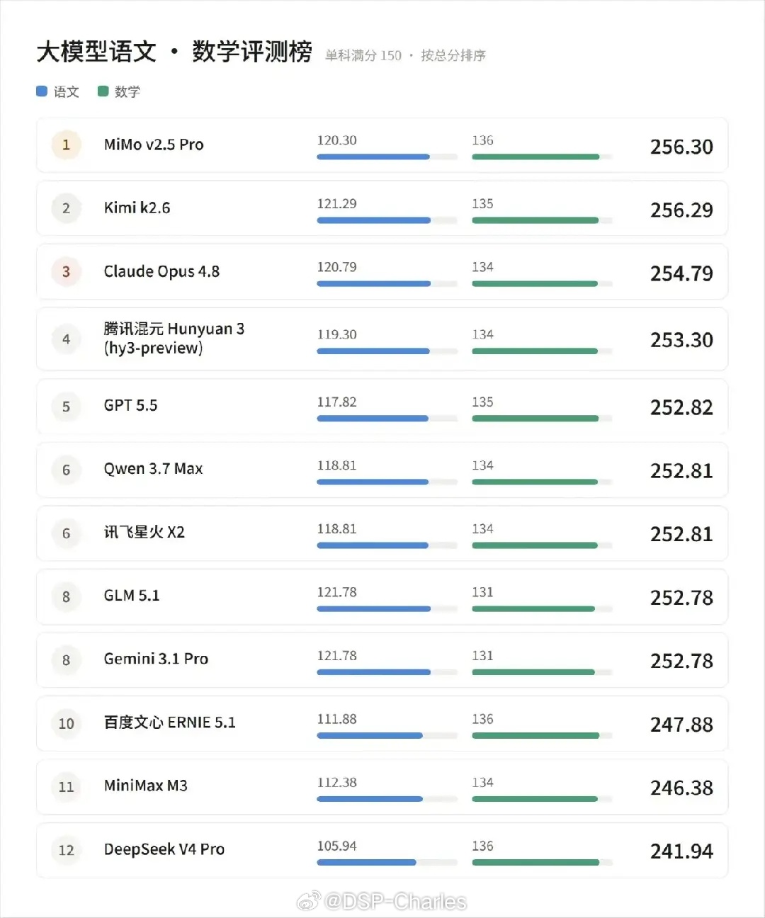Viewport: 765px width, 918px height.
Task: Click MiniMax M3 blue 语文 progress bar
Action: click(370, 798)
